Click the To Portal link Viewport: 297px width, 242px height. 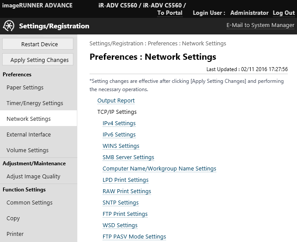170,13
